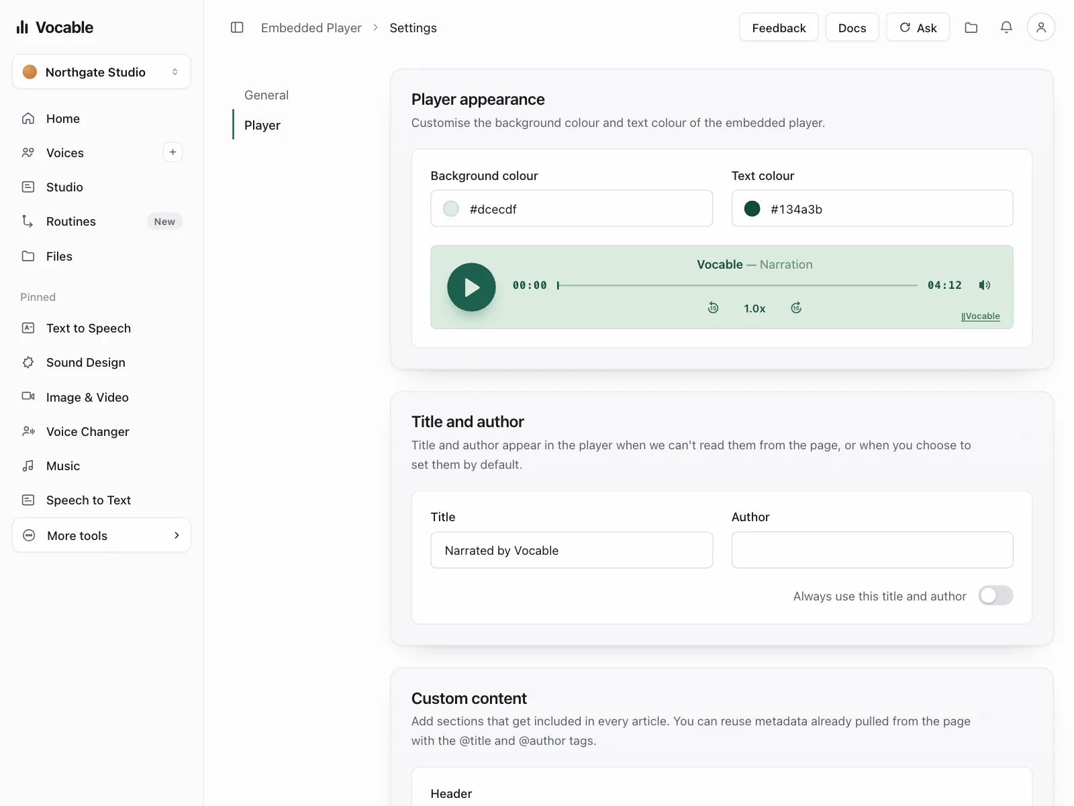Click the Routines branch icon
Image resolution: width=1074 pixels, height=806 pixels.
pos(28,222)
